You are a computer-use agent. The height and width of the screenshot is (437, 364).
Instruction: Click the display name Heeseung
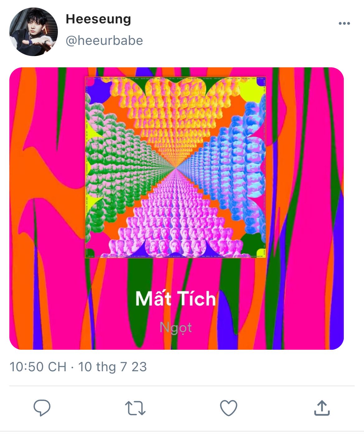[x=98, y=19]
